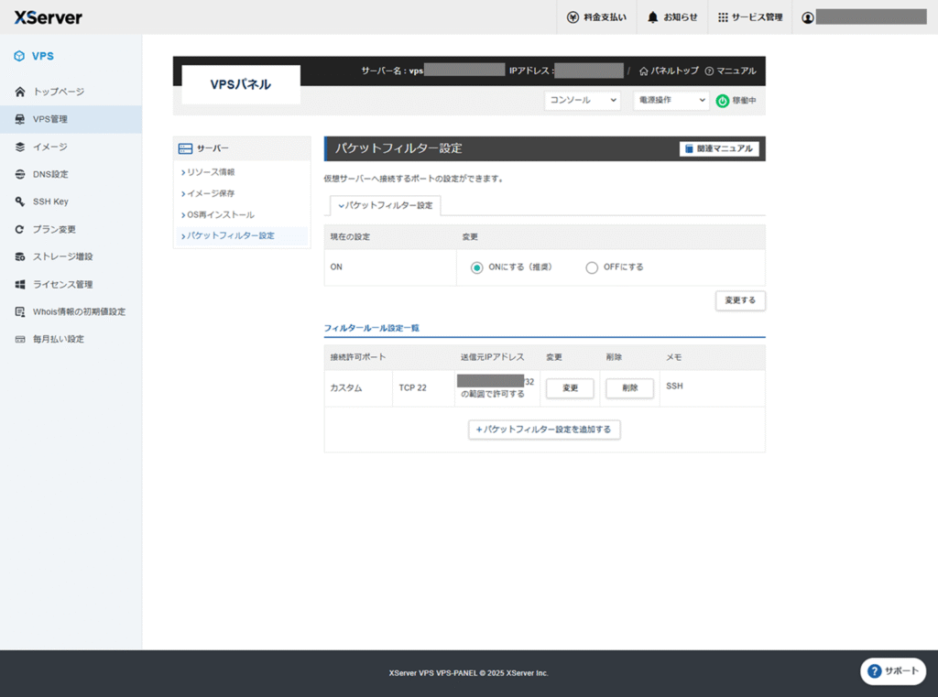The width and height of the screenshot is (938, 697).
Task: Open イメージ in the left sidebar
Action: pyautogui.click(x=49, y=147)
